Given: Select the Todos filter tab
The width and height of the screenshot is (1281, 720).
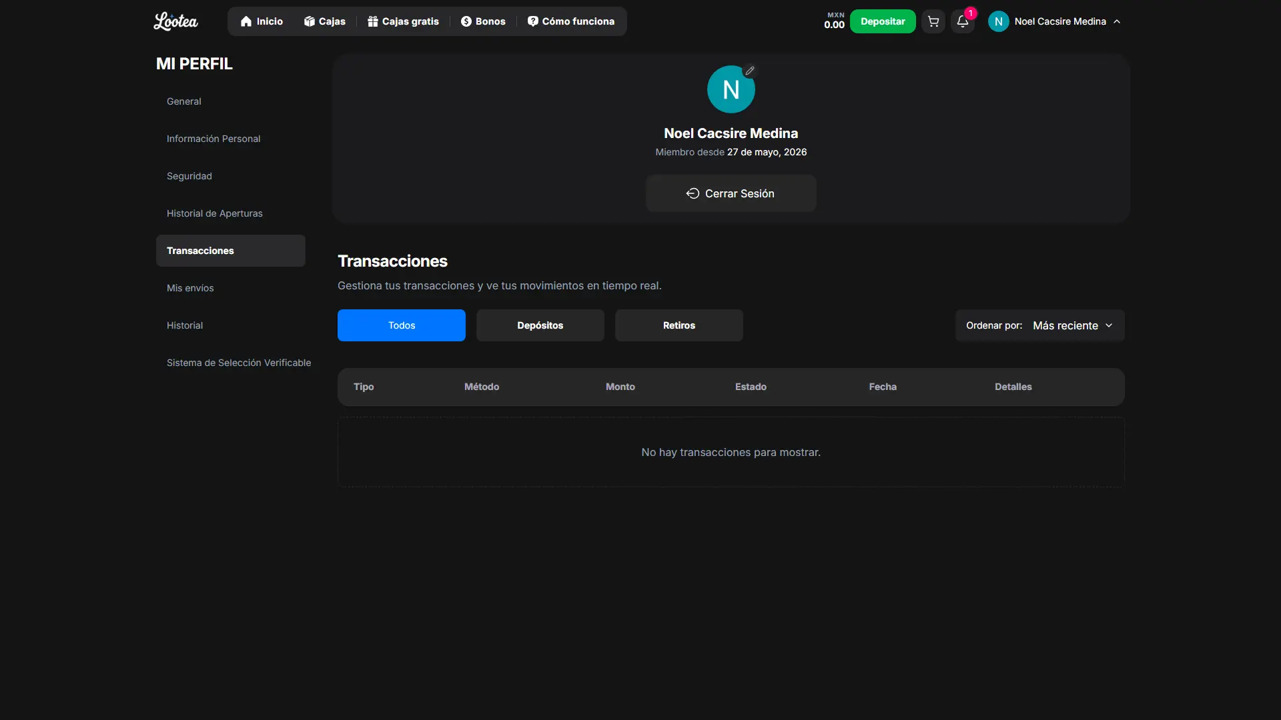Looking at the screenshot, I should tap(402, 325).
